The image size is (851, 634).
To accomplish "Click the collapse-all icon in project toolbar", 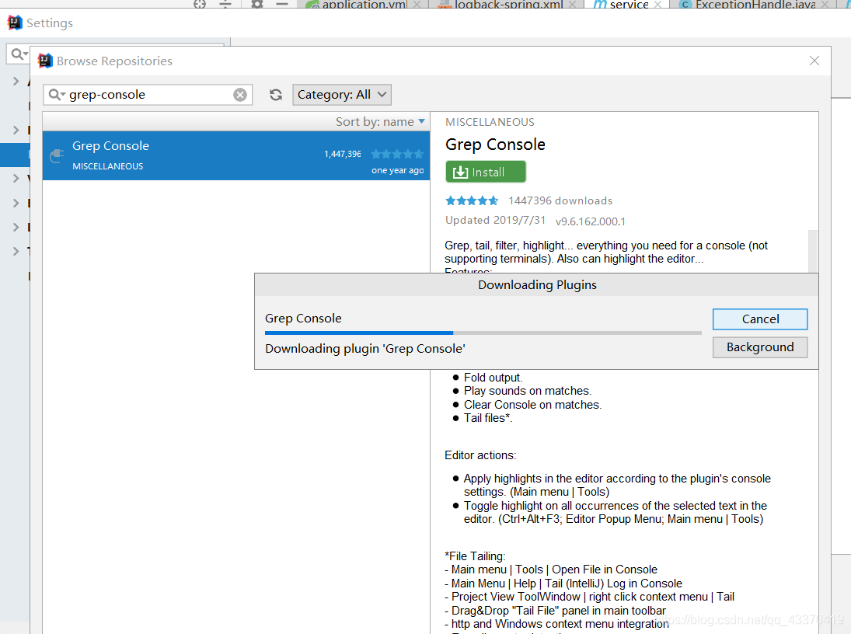I will point(226,3).
